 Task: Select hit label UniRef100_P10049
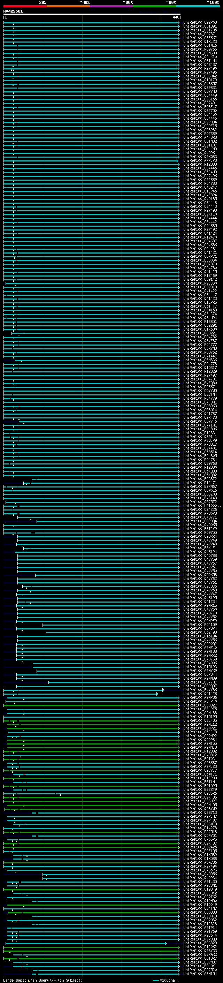(x=200, y=905)
